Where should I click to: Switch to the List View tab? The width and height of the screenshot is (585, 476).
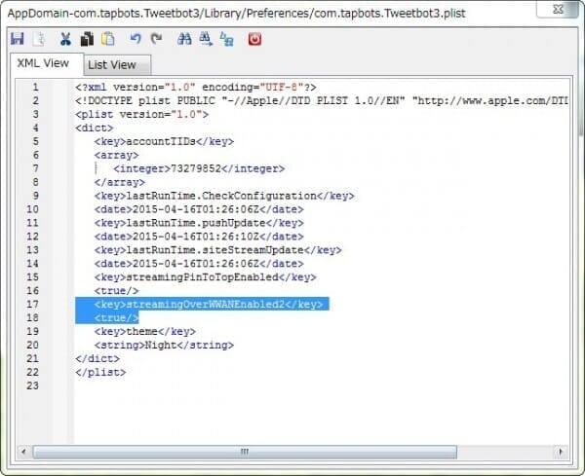[117, 65]
